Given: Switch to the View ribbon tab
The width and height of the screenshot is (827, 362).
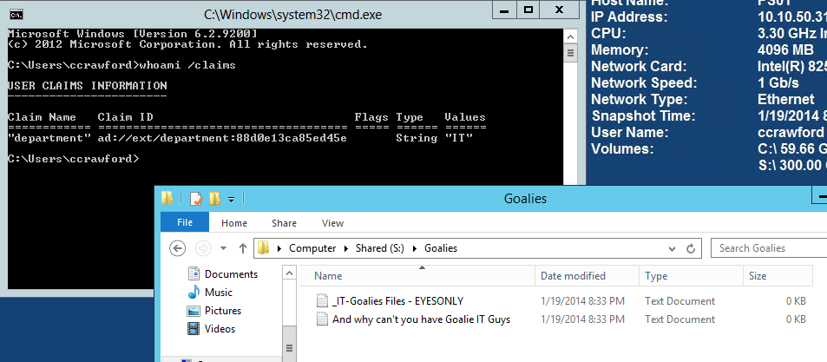Looking at the screenshot, I should coord(332,223).
